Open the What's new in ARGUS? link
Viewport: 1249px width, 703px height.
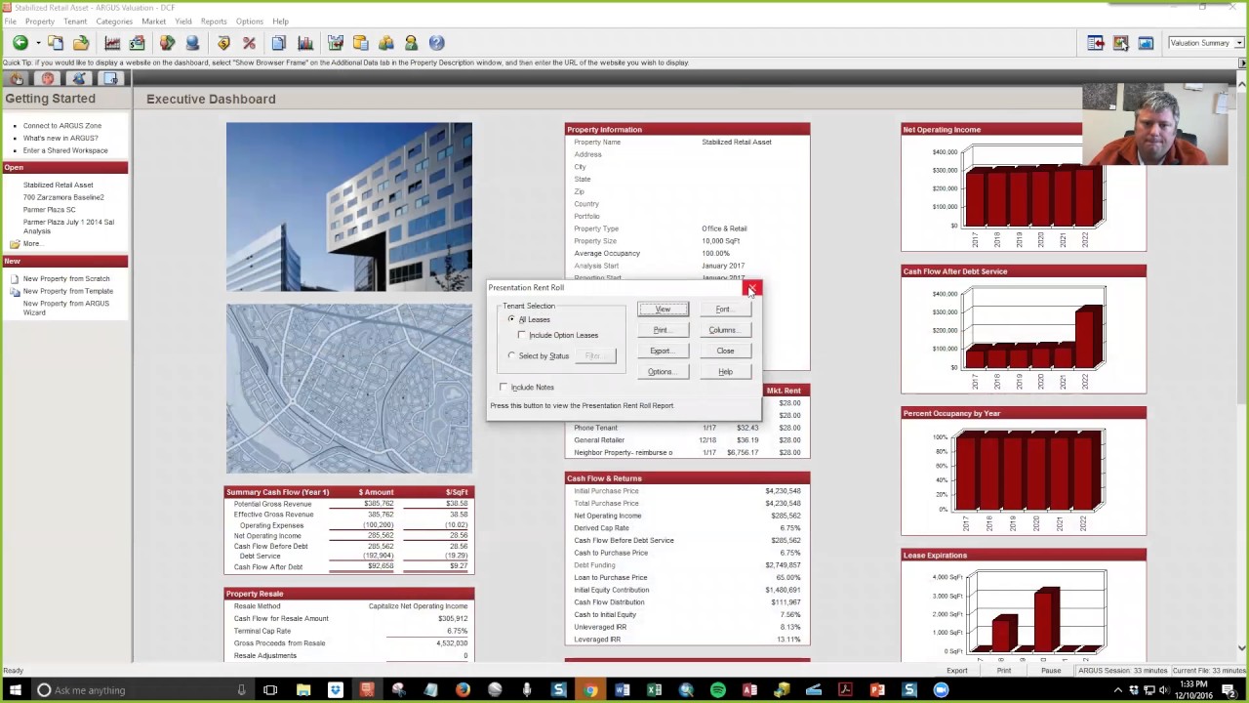click(x=60, y=139)
